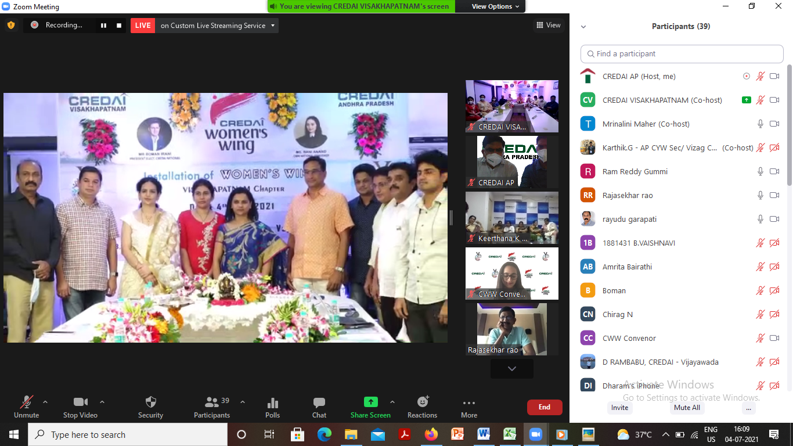Click recording indicator icon for CREDAI AP

coord(747,76)
